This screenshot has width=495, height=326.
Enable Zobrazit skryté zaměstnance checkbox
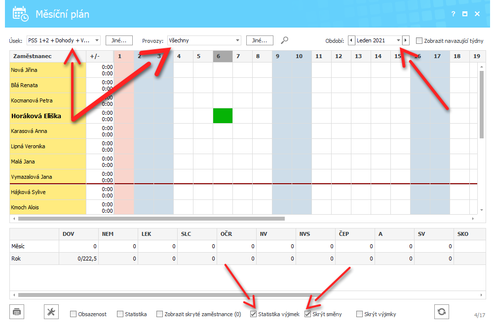[160, 314]
